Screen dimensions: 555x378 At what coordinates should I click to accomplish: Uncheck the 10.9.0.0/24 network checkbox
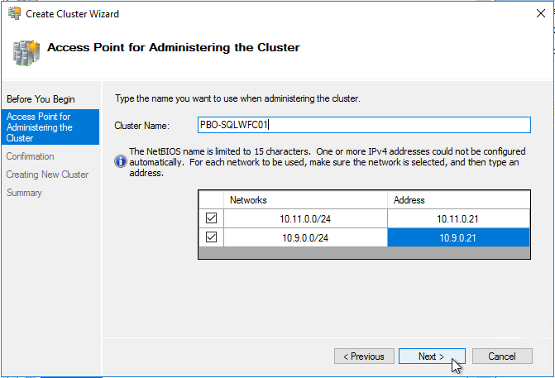(211, 237)
